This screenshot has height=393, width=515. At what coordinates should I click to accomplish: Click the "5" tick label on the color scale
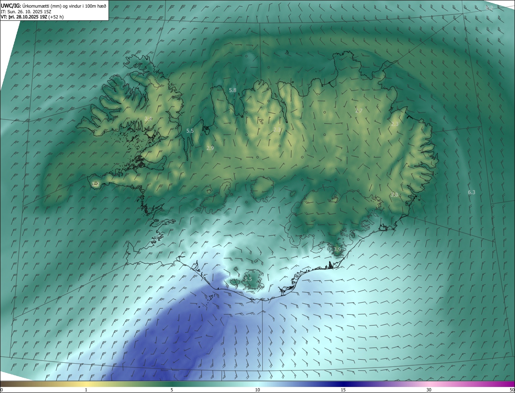pyautogui.click(x=172, y=390)
